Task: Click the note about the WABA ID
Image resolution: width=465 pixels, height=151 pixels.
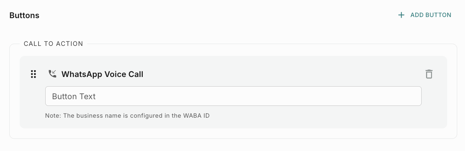Action: click(x=127, y=116)
